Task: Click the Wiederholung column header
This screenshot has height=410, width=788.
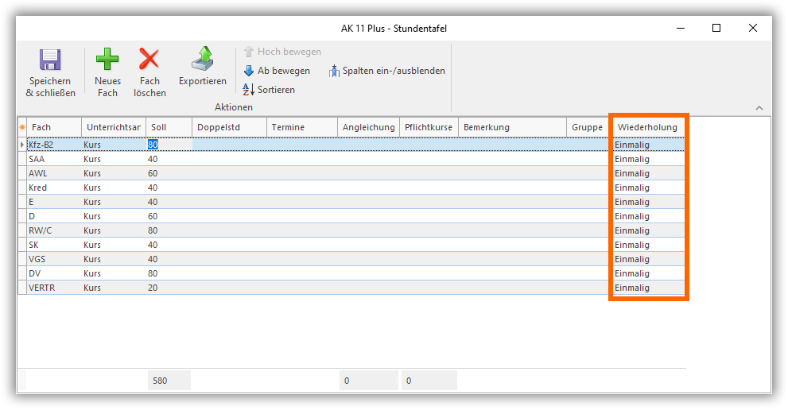Action: pyautogui.click(x=647, y=127)
